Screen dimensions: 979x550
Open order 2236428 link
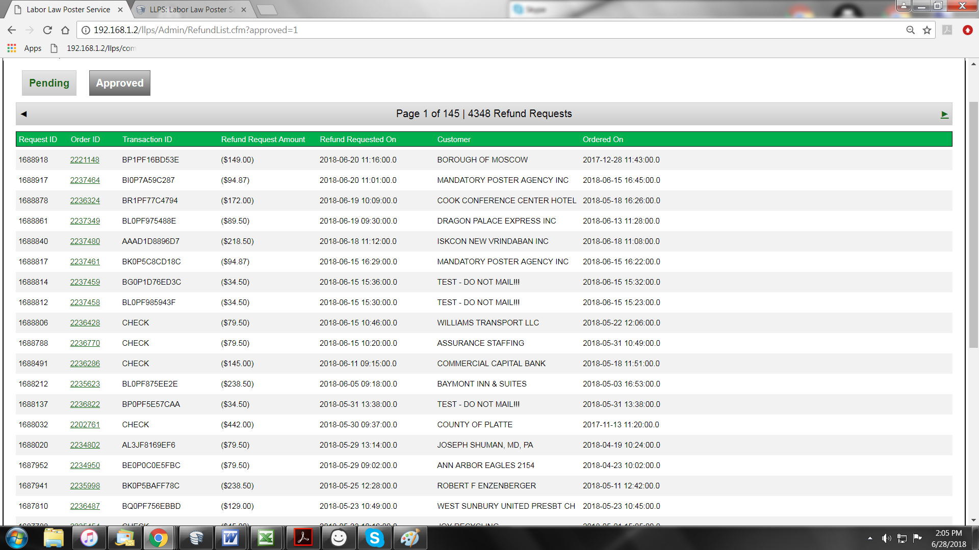tap(85, 323)
